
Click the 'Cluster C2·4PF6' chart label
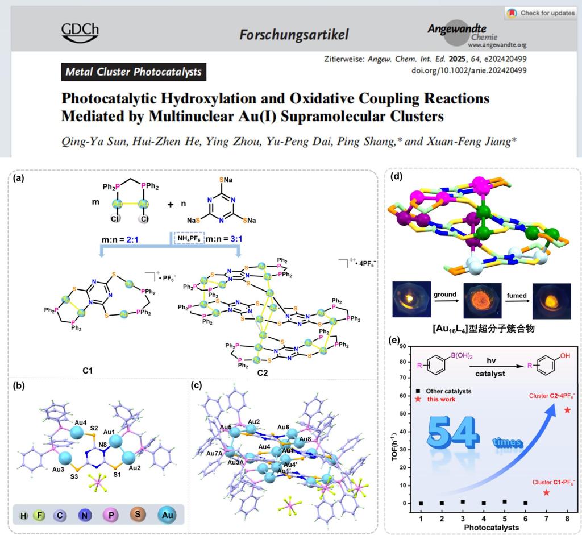[x=552, y=396]
